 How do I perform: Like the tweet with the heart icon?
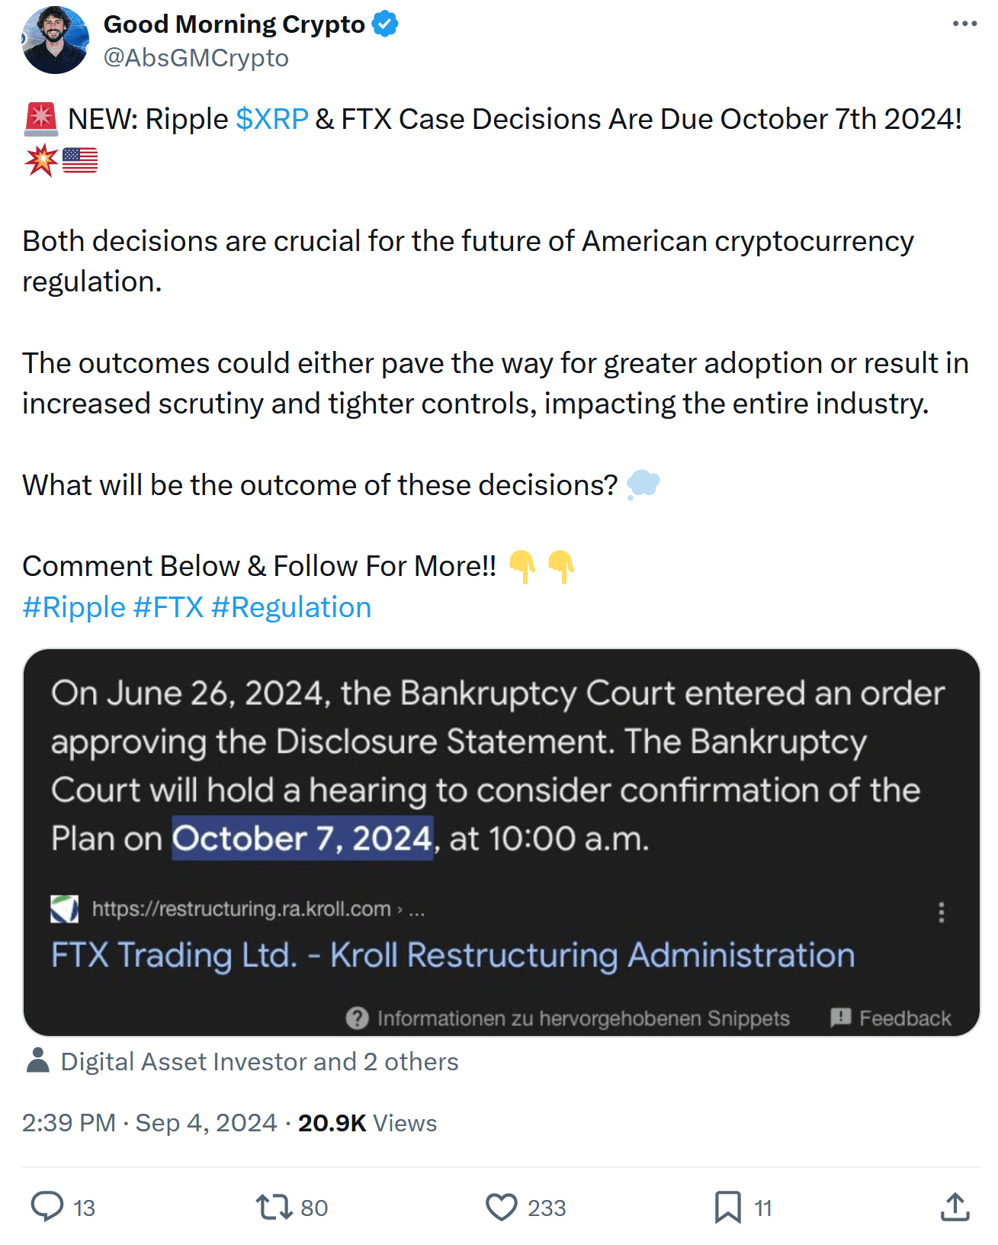pyautogui.click(x=501, y=1207)
